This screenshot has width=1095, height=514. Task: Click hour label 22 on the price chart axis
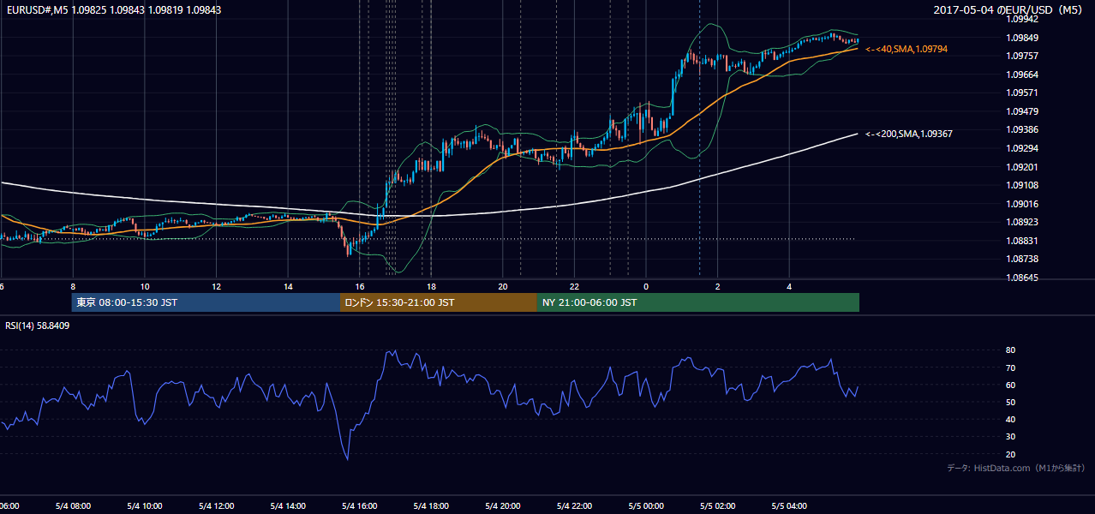[x=575, y=286]
